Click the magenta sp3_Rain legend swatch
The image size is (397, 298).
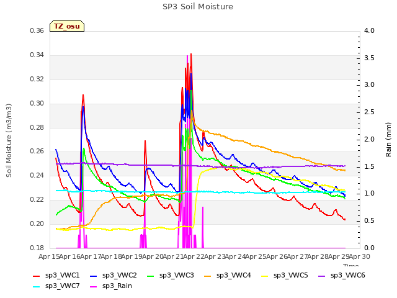pyautogui.click(x=94, y=287)
